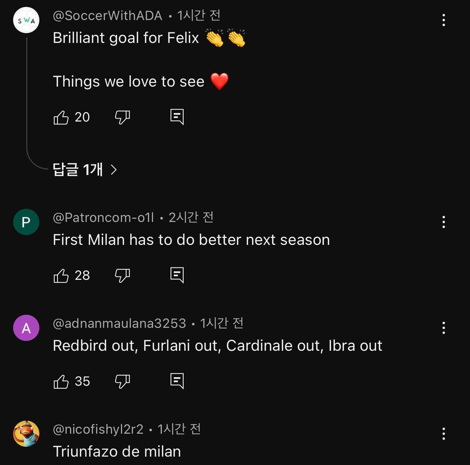This screenshot has width=470, height=465.
Task: Reply to the Patroncom-o1l comment
Action: coord(177,275)
